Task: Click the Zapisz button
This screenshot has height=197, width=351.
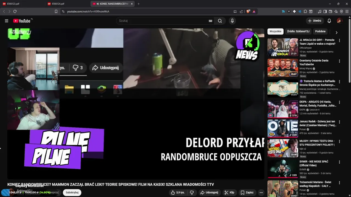Action: (x=247, y=193)
